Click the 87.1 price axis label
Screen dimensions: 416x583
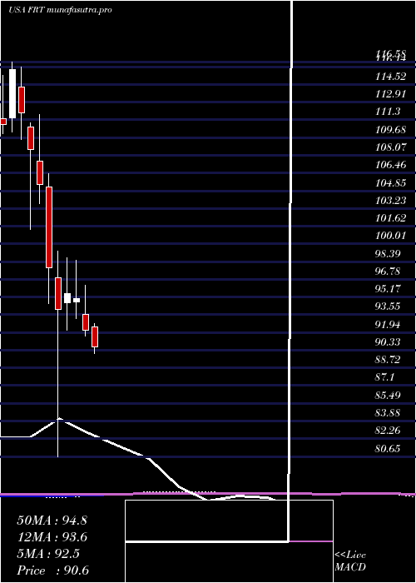pos(384,377)
